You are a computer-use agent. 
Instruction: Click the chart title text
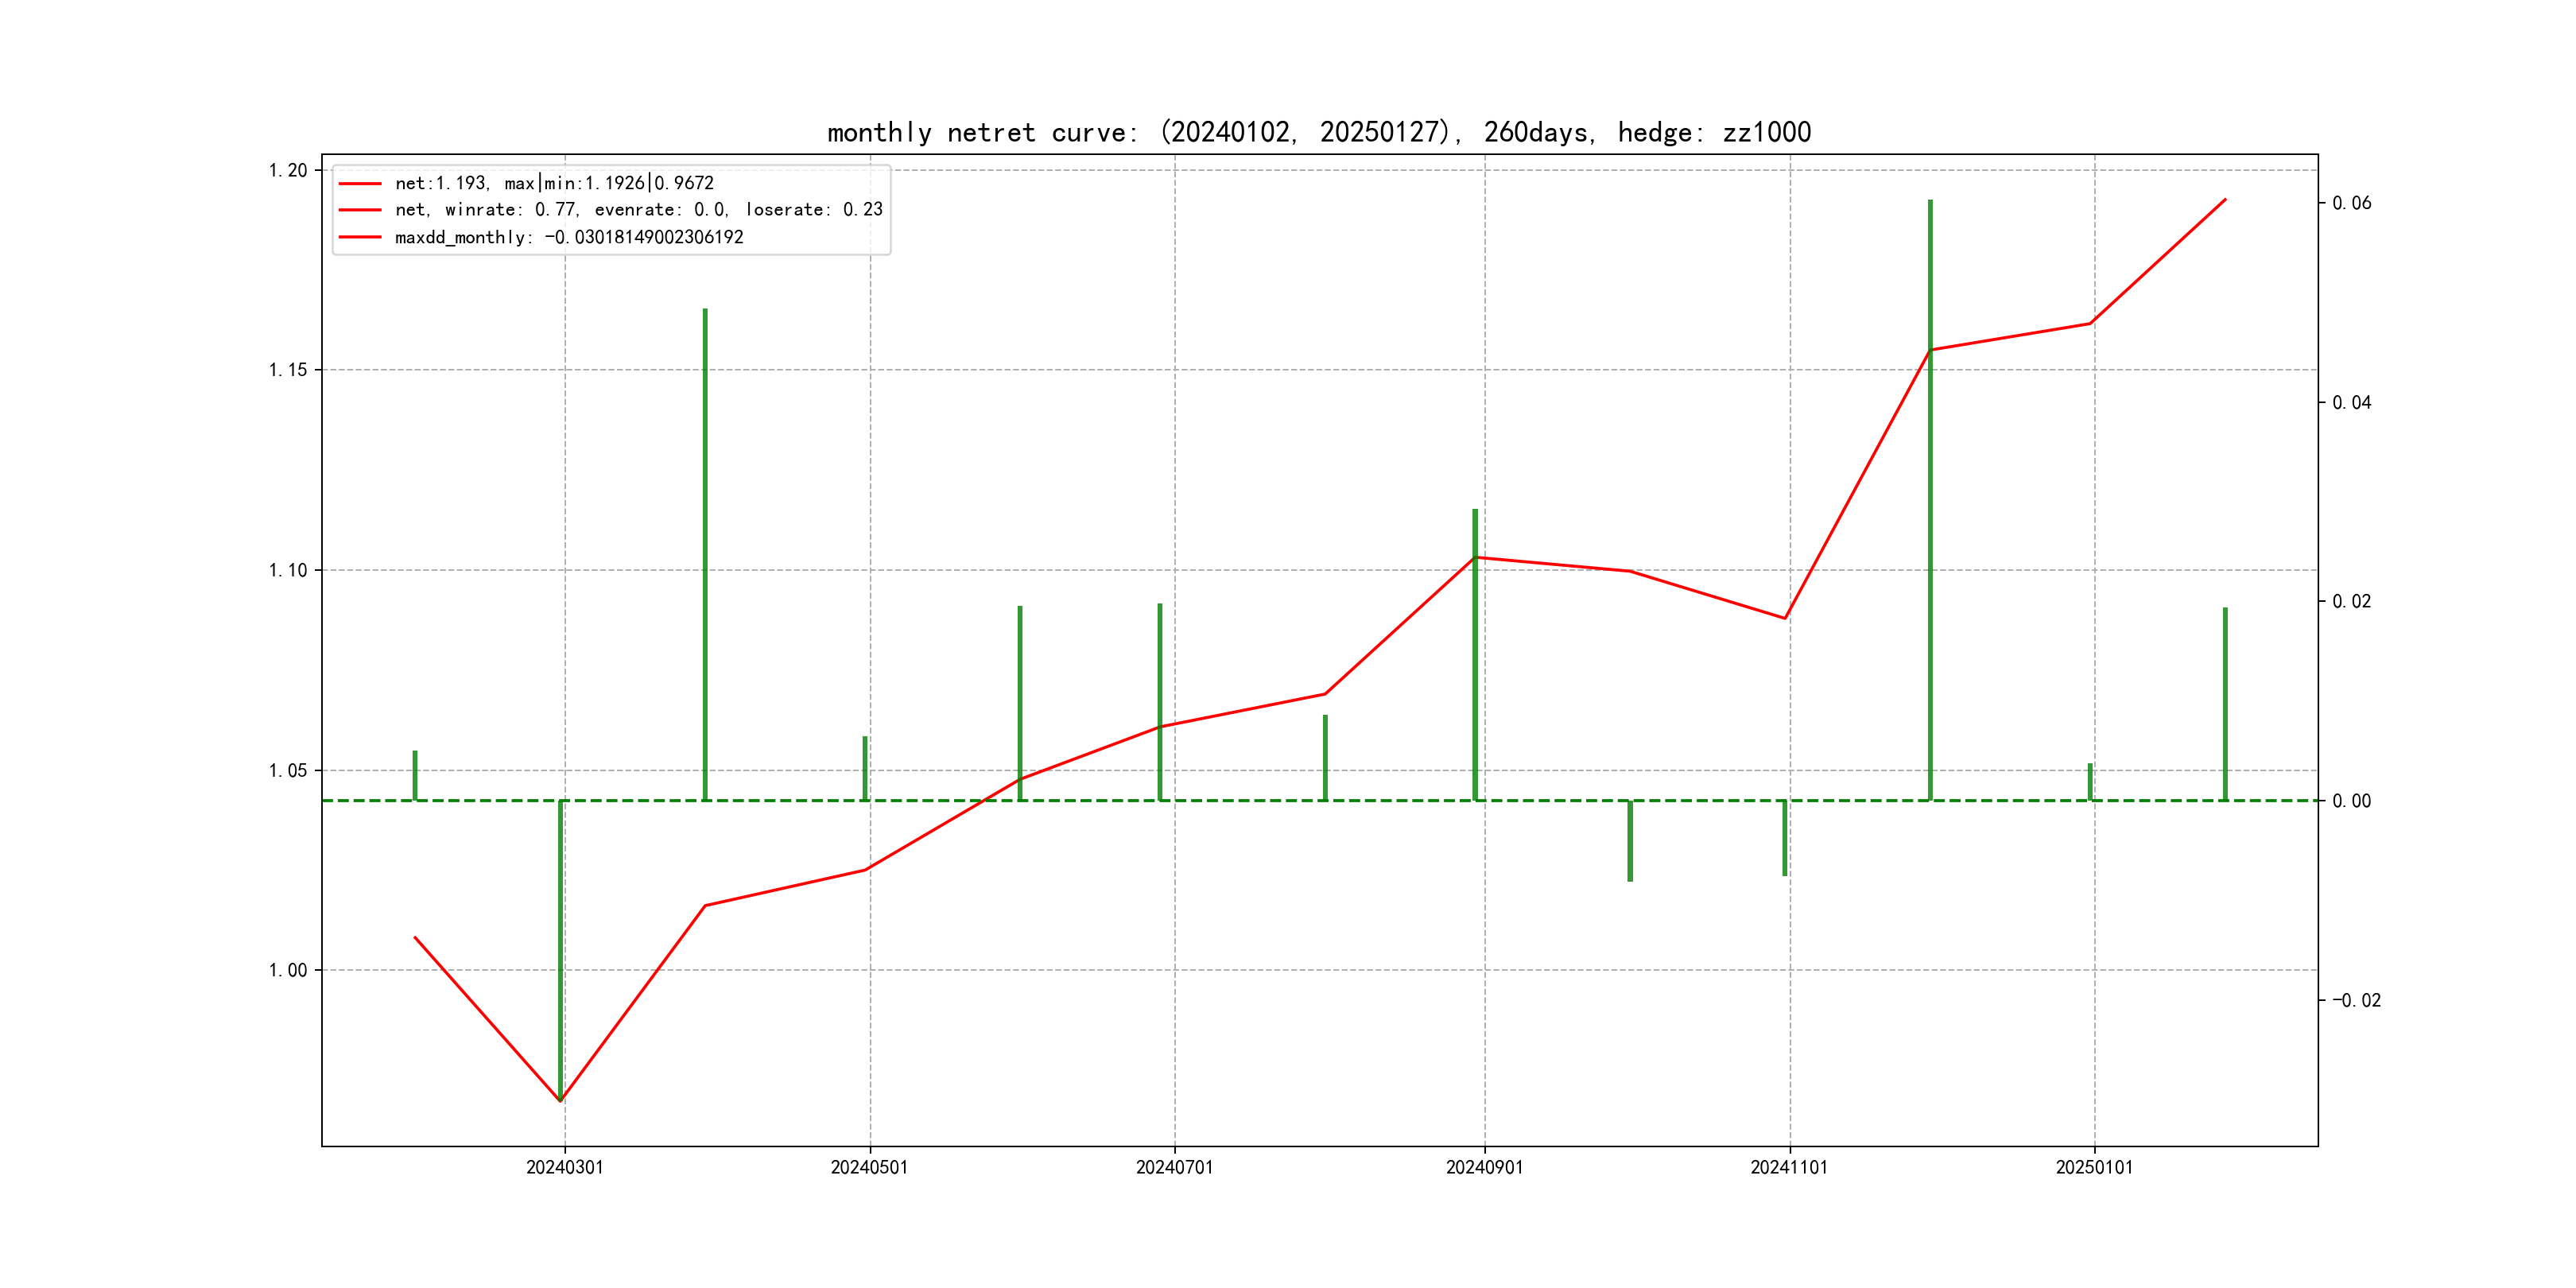tap(1318, 132)
